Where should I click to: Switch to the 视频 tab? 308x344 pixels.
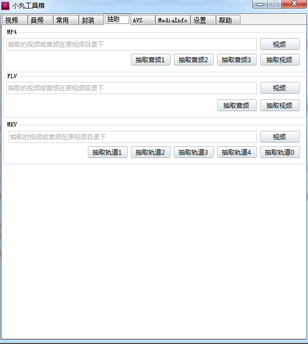tap(14, 20)
